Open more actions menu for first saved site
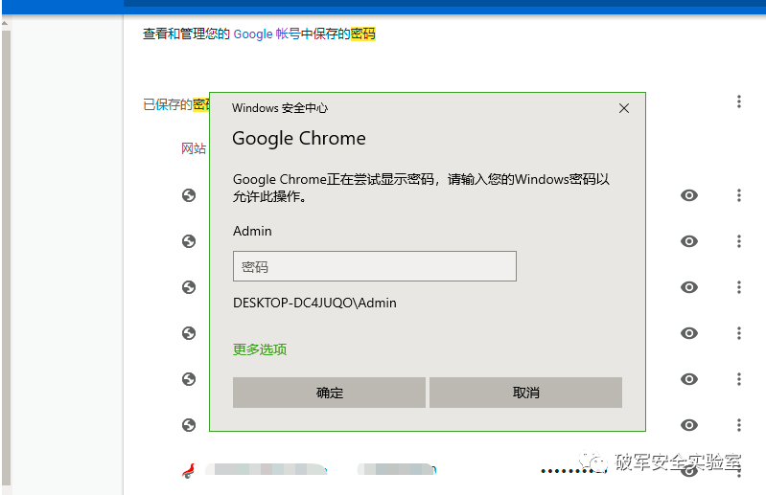766x495 pixels. tap(739, 195)
